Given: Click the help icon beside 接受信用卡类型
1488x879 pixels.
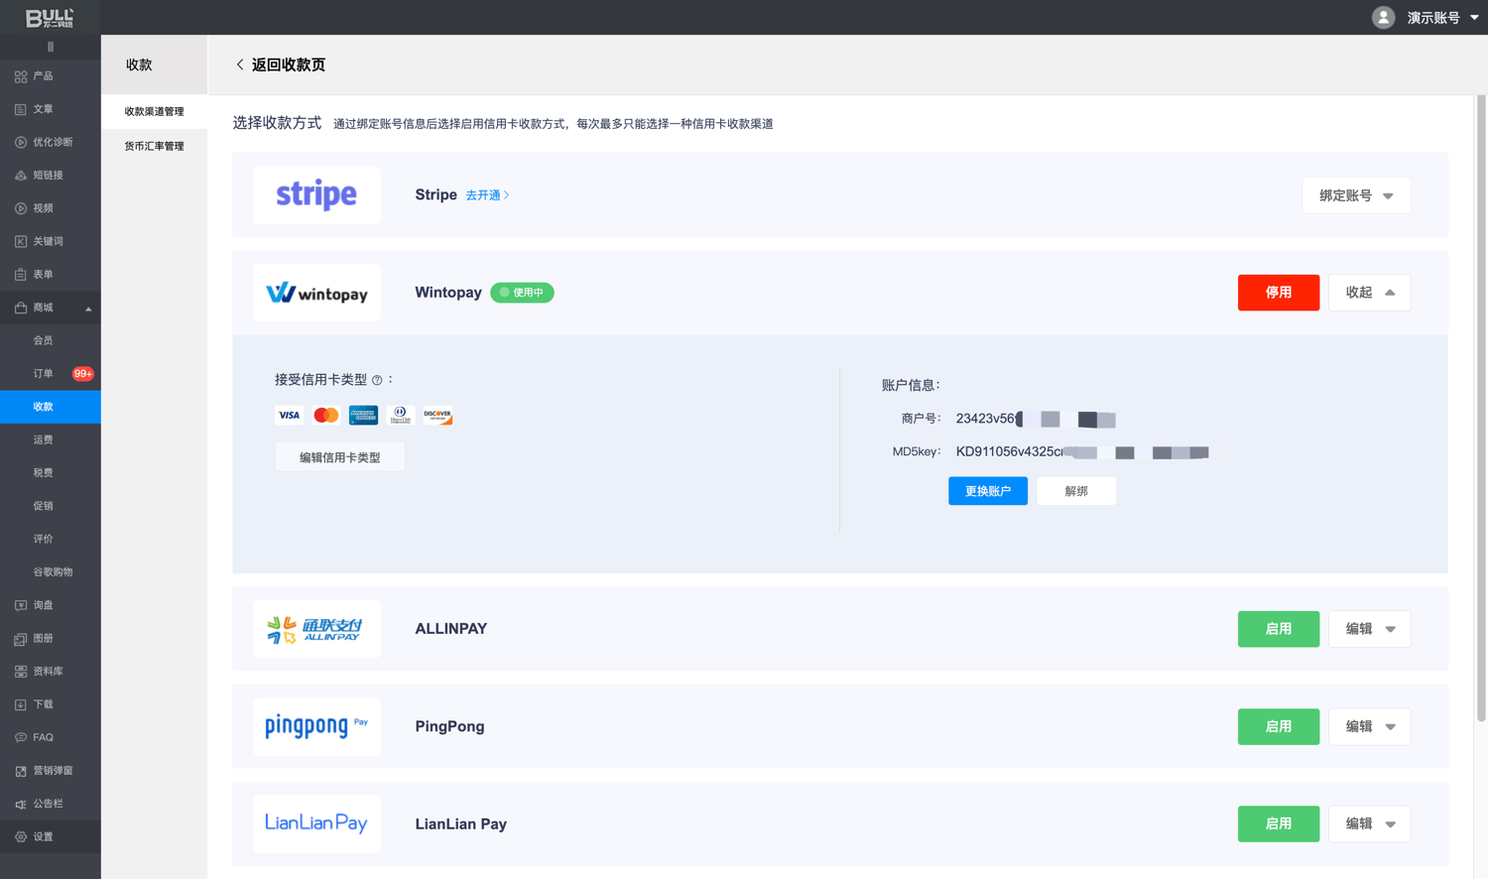Looking at the screenshot, I should (x=377, y=380).
